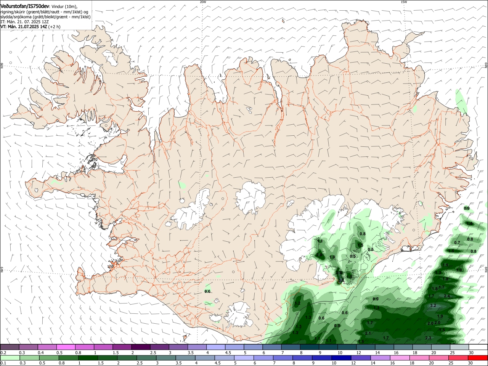Select the top row swatch labeled 3.5

point(196,347)
